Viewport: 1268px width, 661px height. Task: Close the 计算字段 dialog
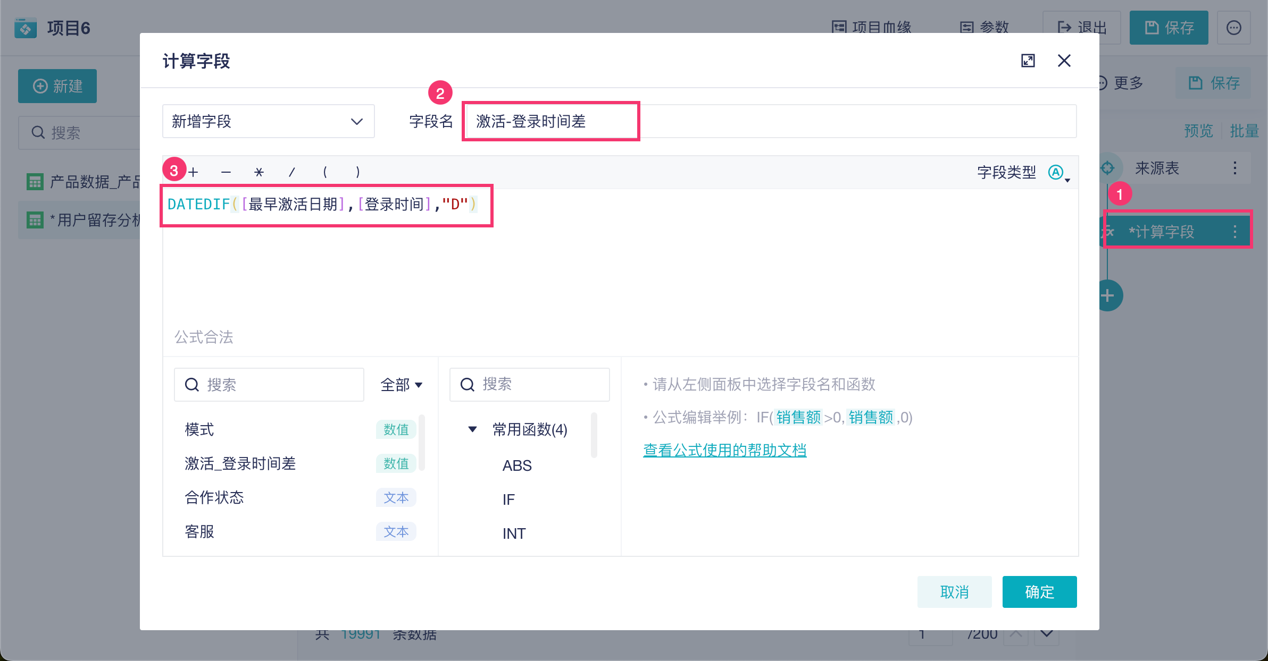(1064, 61)
